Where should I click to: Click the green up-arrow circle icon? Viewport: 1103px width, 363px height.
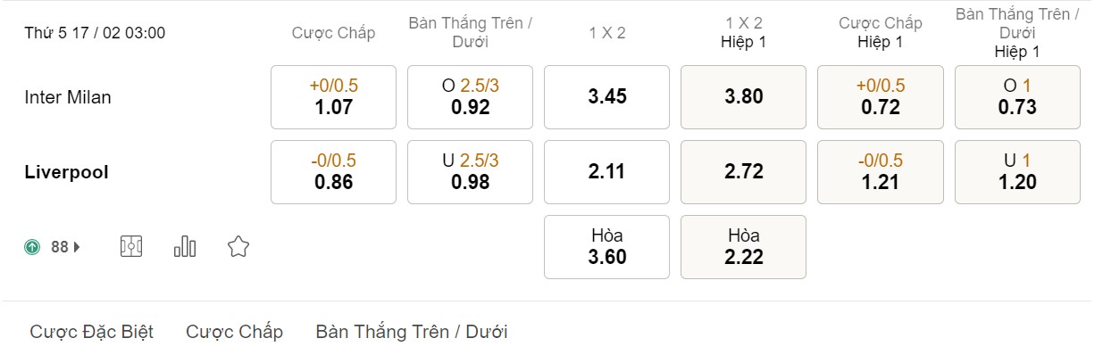[x=33, y=247]
